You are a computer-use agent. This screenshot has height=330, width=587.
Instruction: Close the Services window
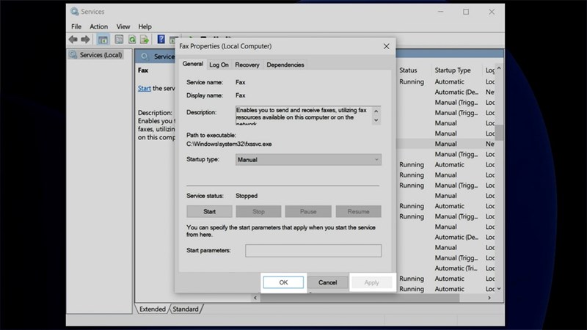tap(492, 12)
